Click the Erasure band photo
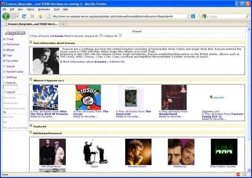The image size is (252, 178). click(46, 61)
